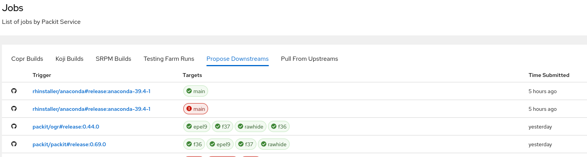This screenshot has height=157, width=587.
Task: Switch to the Copr Builds tab
Action: point(27,59)
